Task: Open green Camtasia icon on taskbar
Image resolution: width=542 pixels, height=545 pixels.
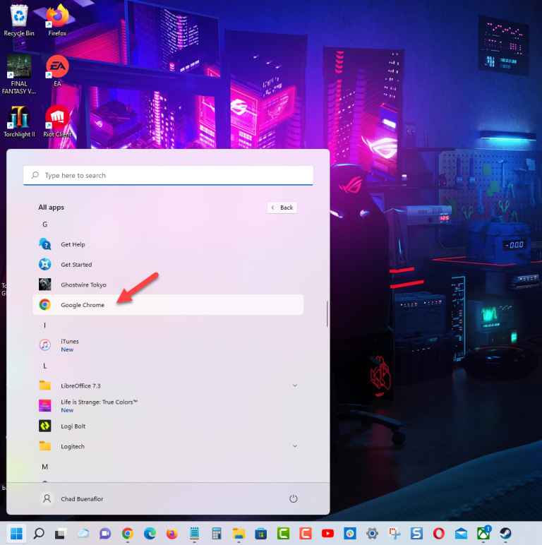Action: (x=283, y=533)
